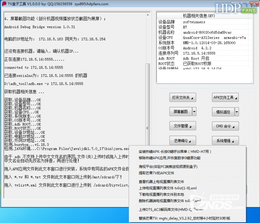The image size is (260, 223).
Task: Click the 屏幕截图 button
Action: [x=181, y=112]
